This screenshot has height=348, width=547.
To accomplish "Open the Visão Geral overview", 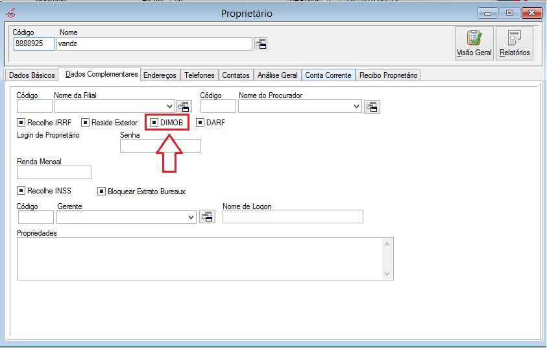I will [x=474, y=43].
